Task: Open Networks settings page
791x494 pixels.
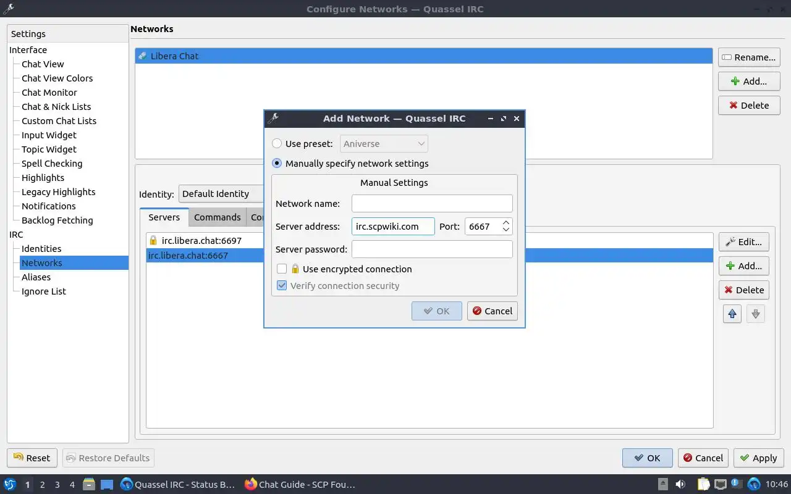Action: pyautogui.click(x=74, y=263)
